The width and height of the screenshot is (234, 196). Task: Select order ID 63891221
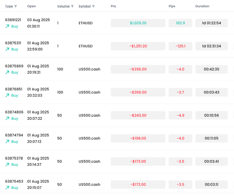tap(14, 20)
